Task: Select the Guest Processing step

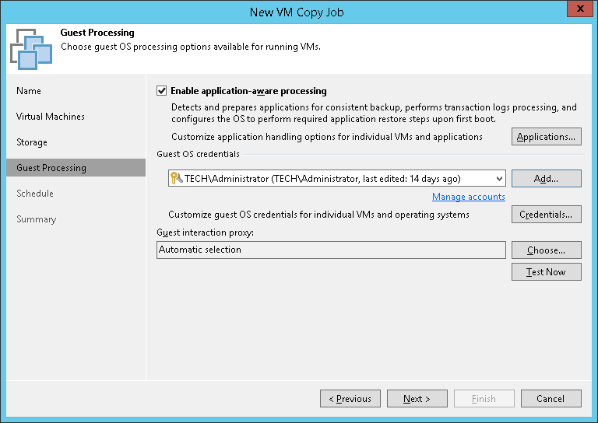Action: coord(51,168)
